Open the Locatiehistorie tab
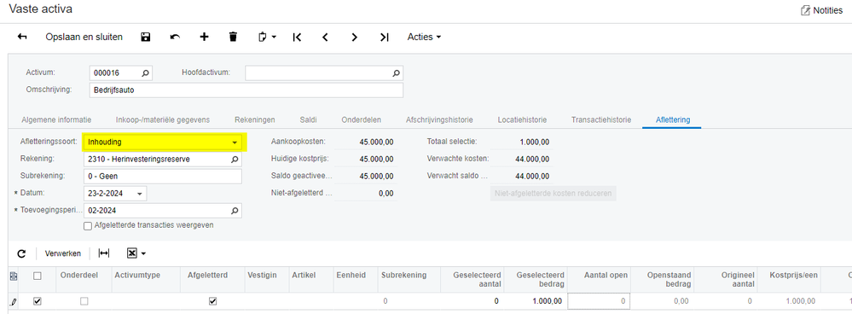 click(522, 119)
